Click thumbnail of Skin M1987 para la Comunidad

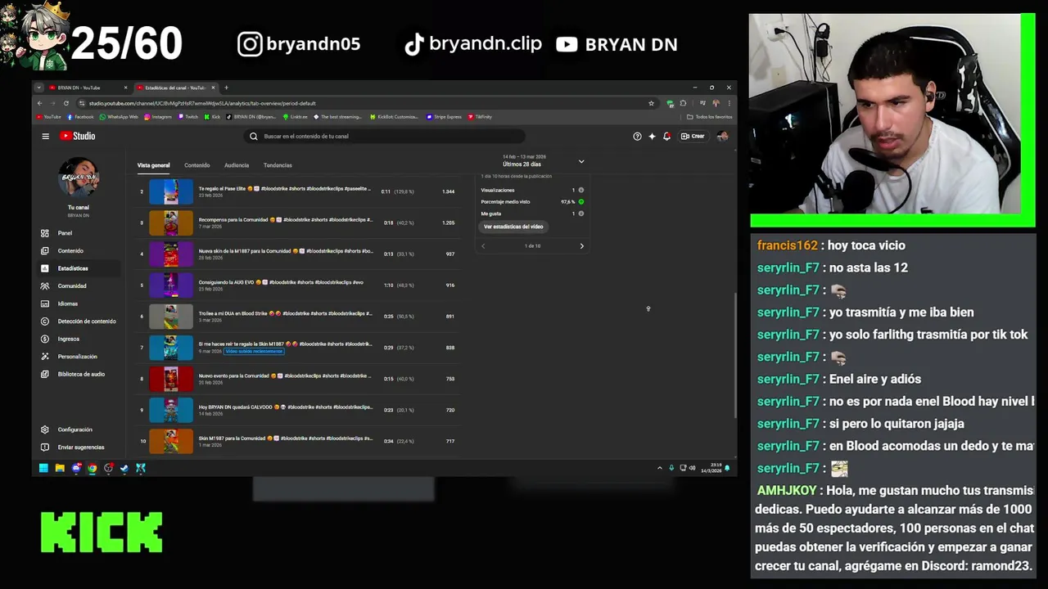click(171, 441)
